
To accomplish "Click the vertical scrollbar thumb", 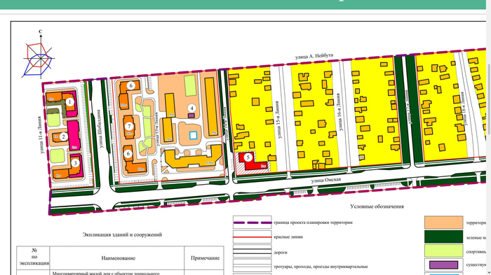I will [x=488, y=100].
